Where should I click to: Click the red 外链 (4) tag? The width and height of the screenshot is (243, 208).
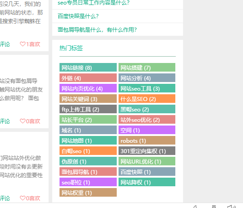(88, 77)
